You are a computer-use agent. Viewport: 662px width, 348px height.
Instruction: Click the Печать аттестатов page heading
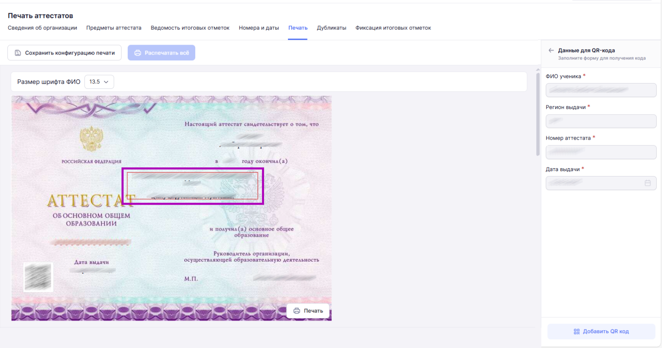(x=41, y=16)
